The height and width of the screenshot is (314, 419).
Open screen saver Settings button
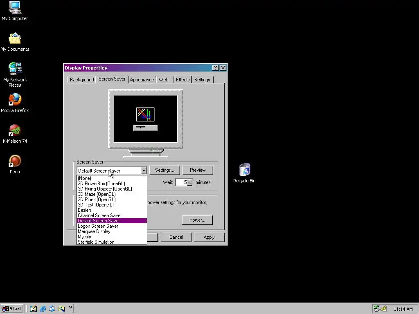164,170
